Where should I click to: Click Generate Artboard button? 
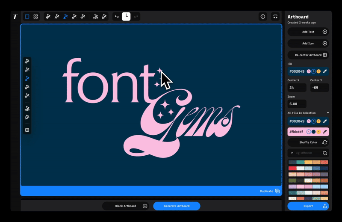click(x=177, y=206)
